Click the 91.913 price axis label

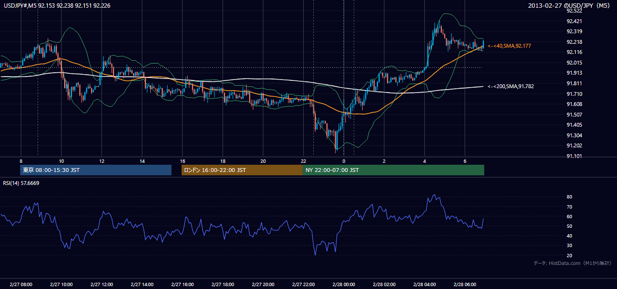575,73
